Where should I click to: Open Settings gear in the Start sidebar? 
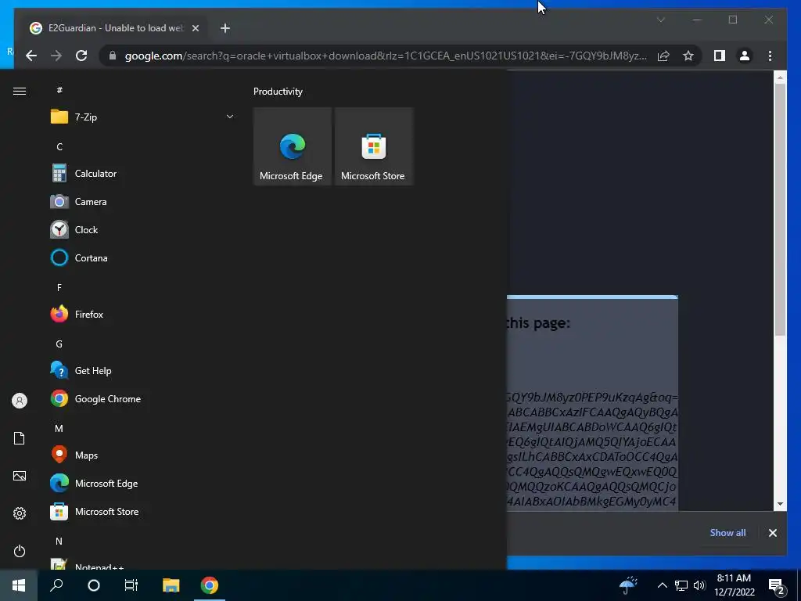(x=20, y=513)
